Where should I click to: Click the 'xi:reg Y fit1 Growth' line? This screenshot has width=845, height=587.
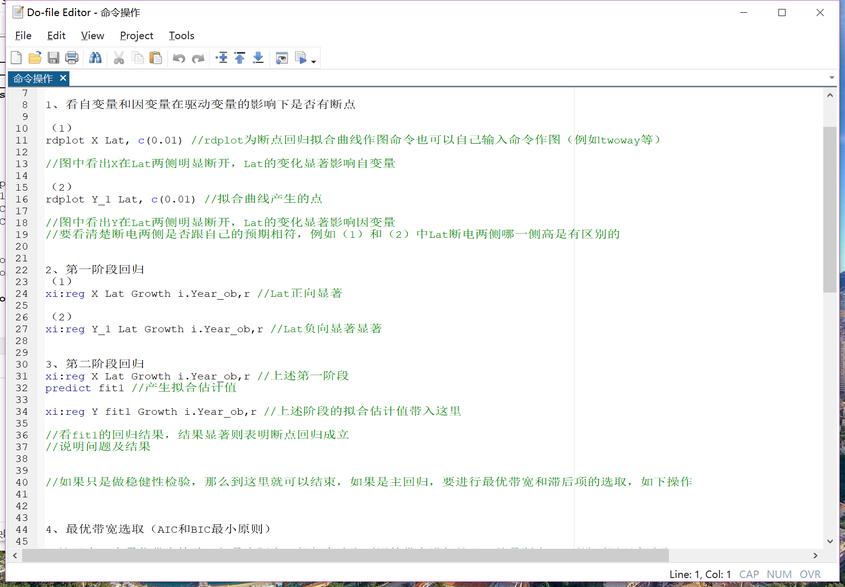[253, 411]
